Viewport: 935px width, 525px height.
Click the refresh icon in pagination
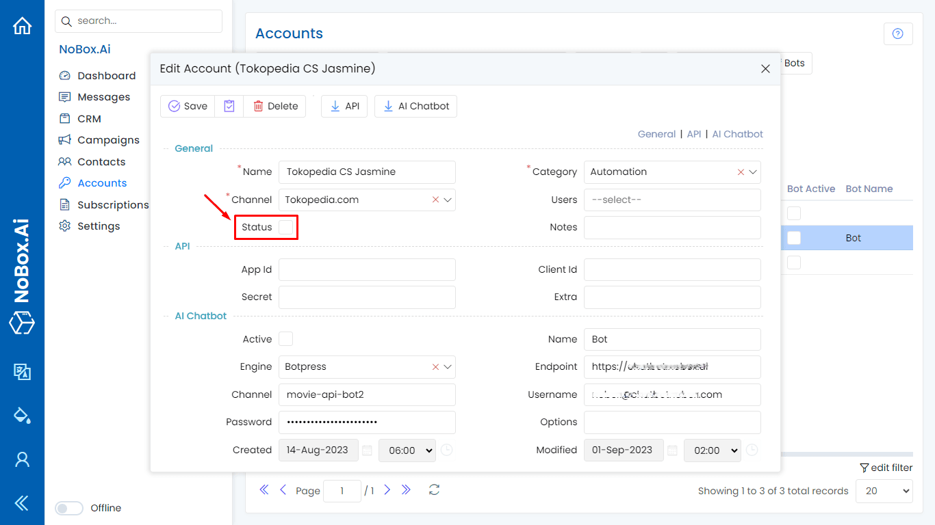[x=434, y=490]
